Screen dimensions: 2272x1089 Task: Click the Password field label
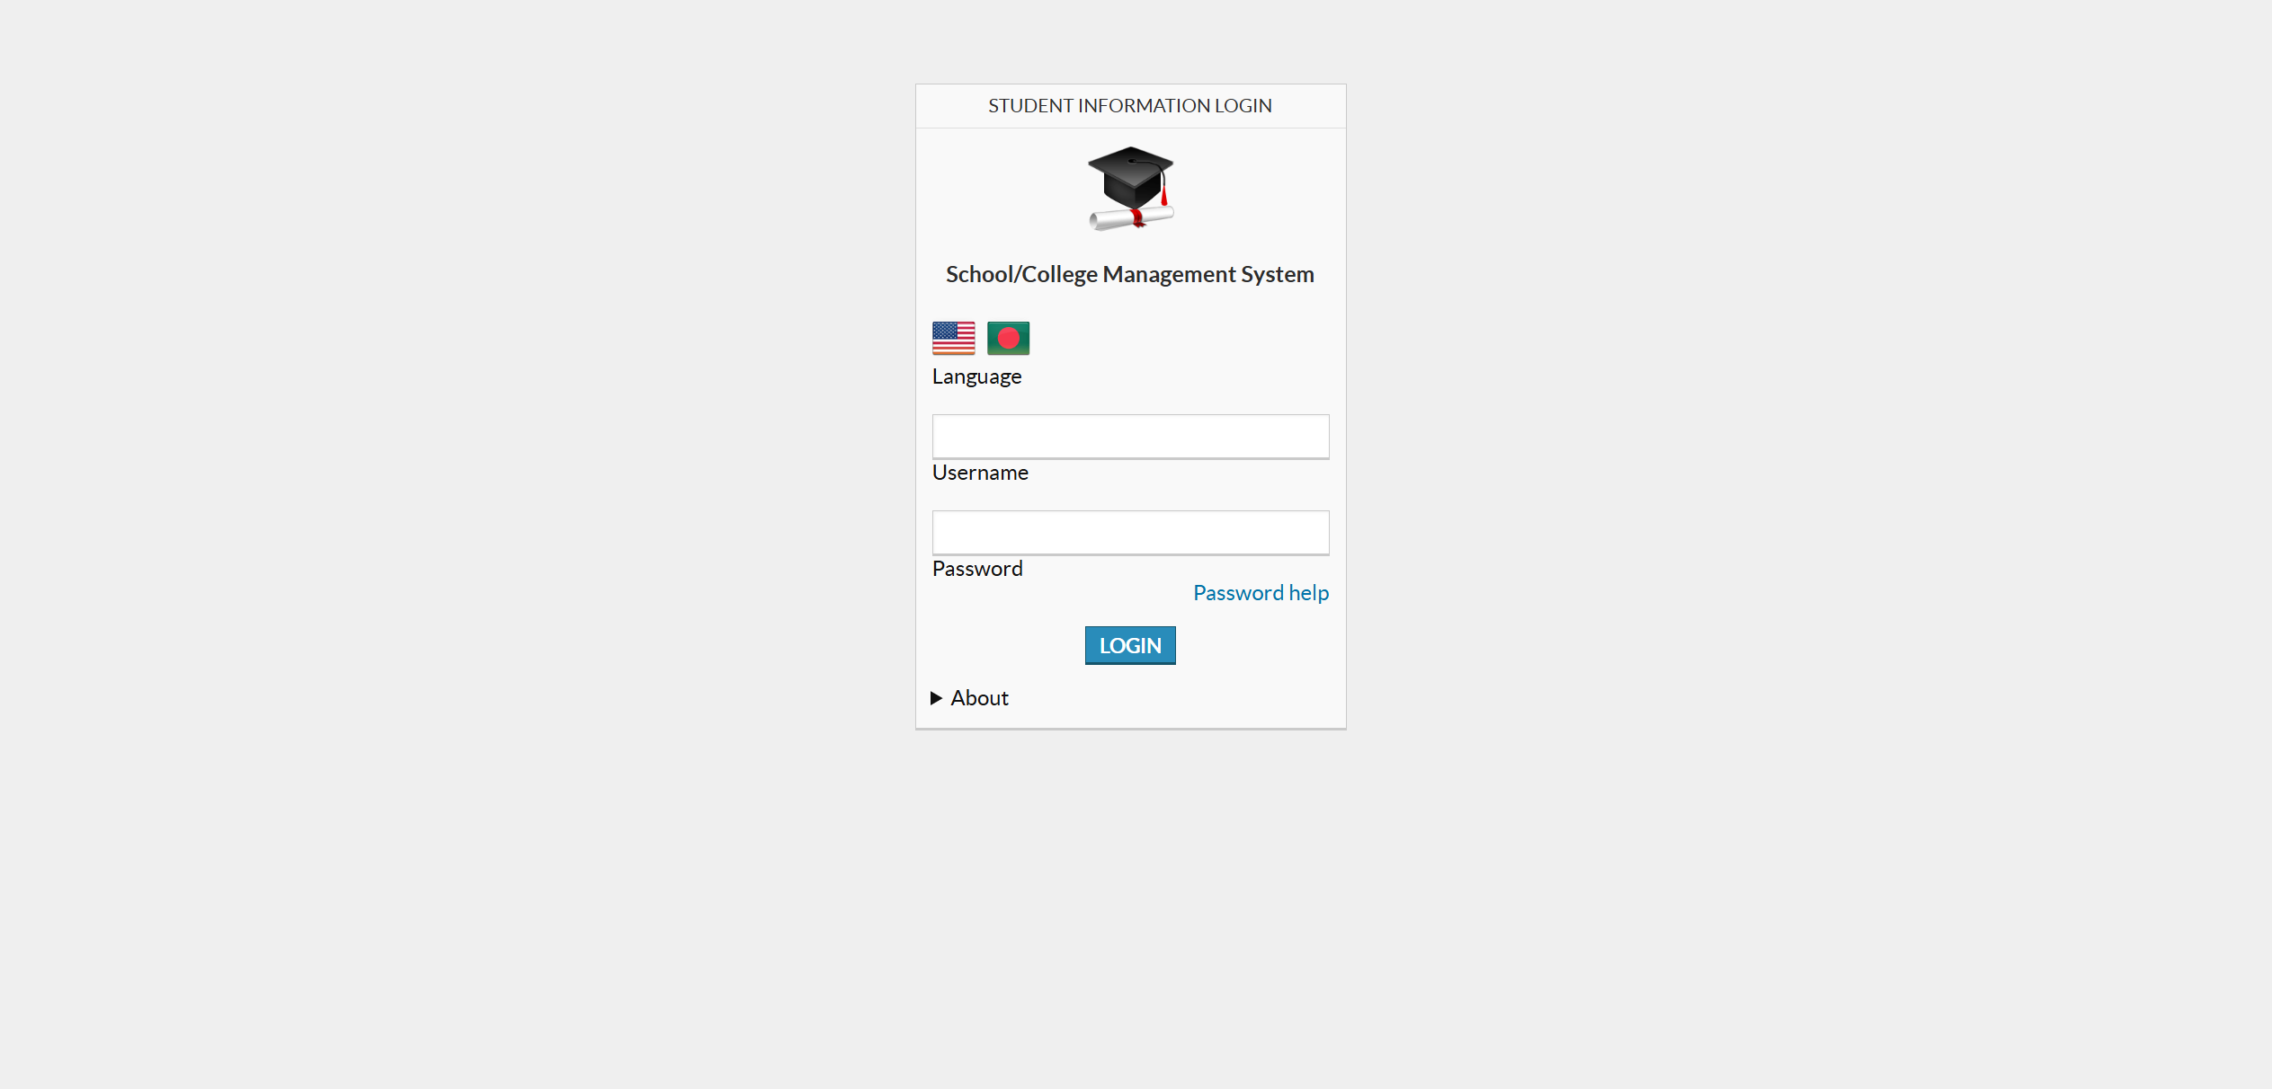tap(977, 569)
